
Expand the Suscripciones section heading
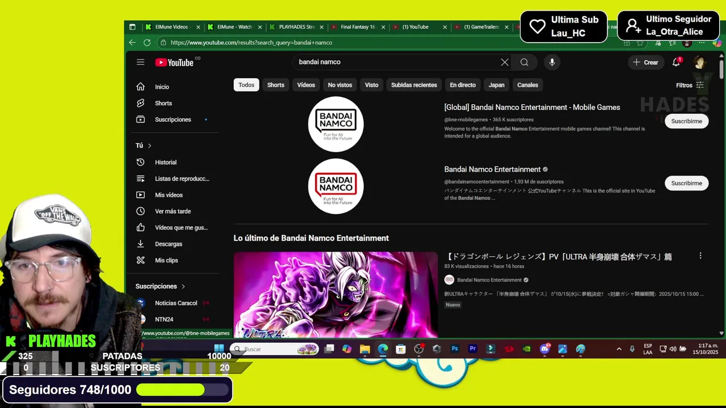click(x=161, y=286)
